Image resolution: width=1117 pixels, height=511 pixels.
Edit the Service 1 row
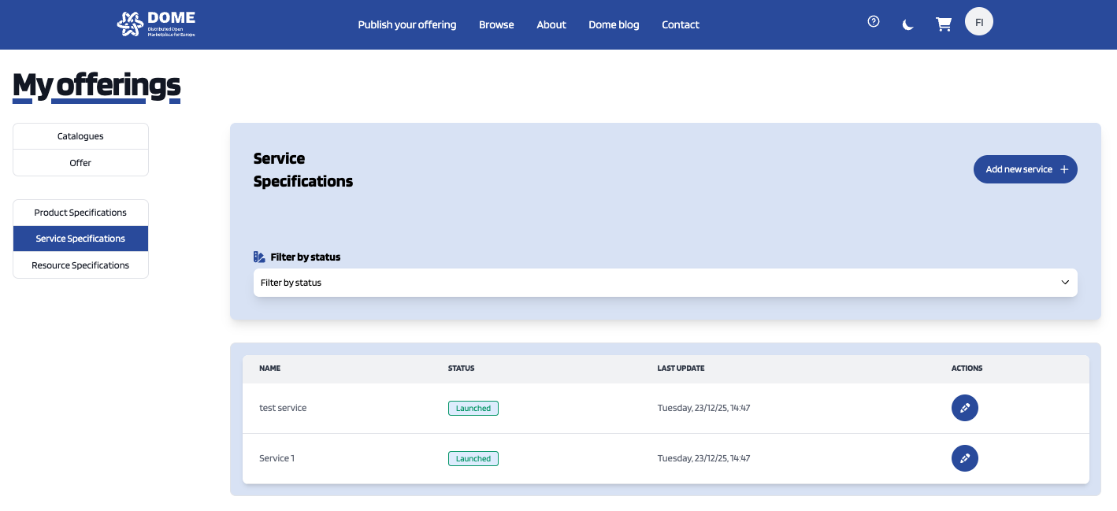[x=964, y=458]
